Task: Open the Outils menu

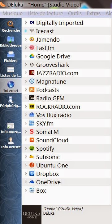Action: [x=75, y=14]
